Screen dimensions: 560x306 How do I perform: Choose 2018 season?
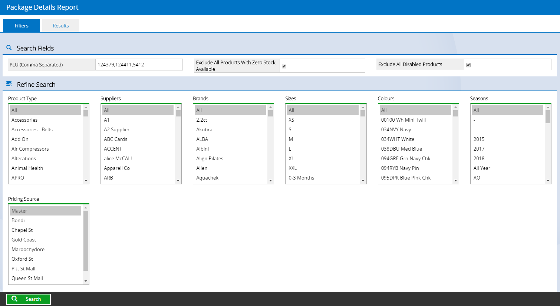[x=508, y=158]
